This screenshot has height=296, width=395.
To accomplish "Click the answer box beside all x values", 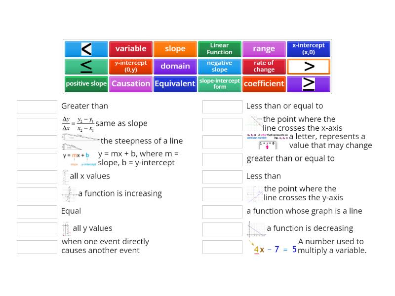I will click(x=36, y=176).
